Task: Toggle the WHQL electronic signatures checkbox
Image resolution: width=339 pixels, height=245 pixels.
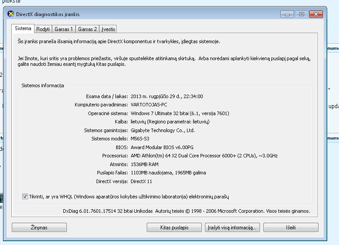Action: [25, 197]
